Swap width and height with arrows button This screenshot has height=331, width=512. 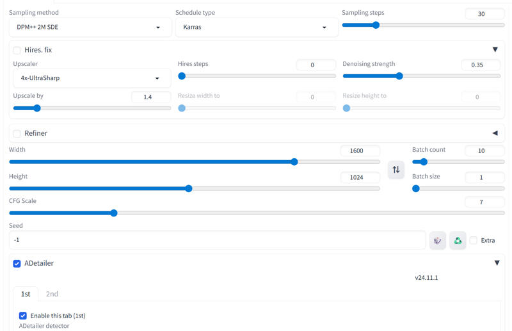tap(396, 170)
